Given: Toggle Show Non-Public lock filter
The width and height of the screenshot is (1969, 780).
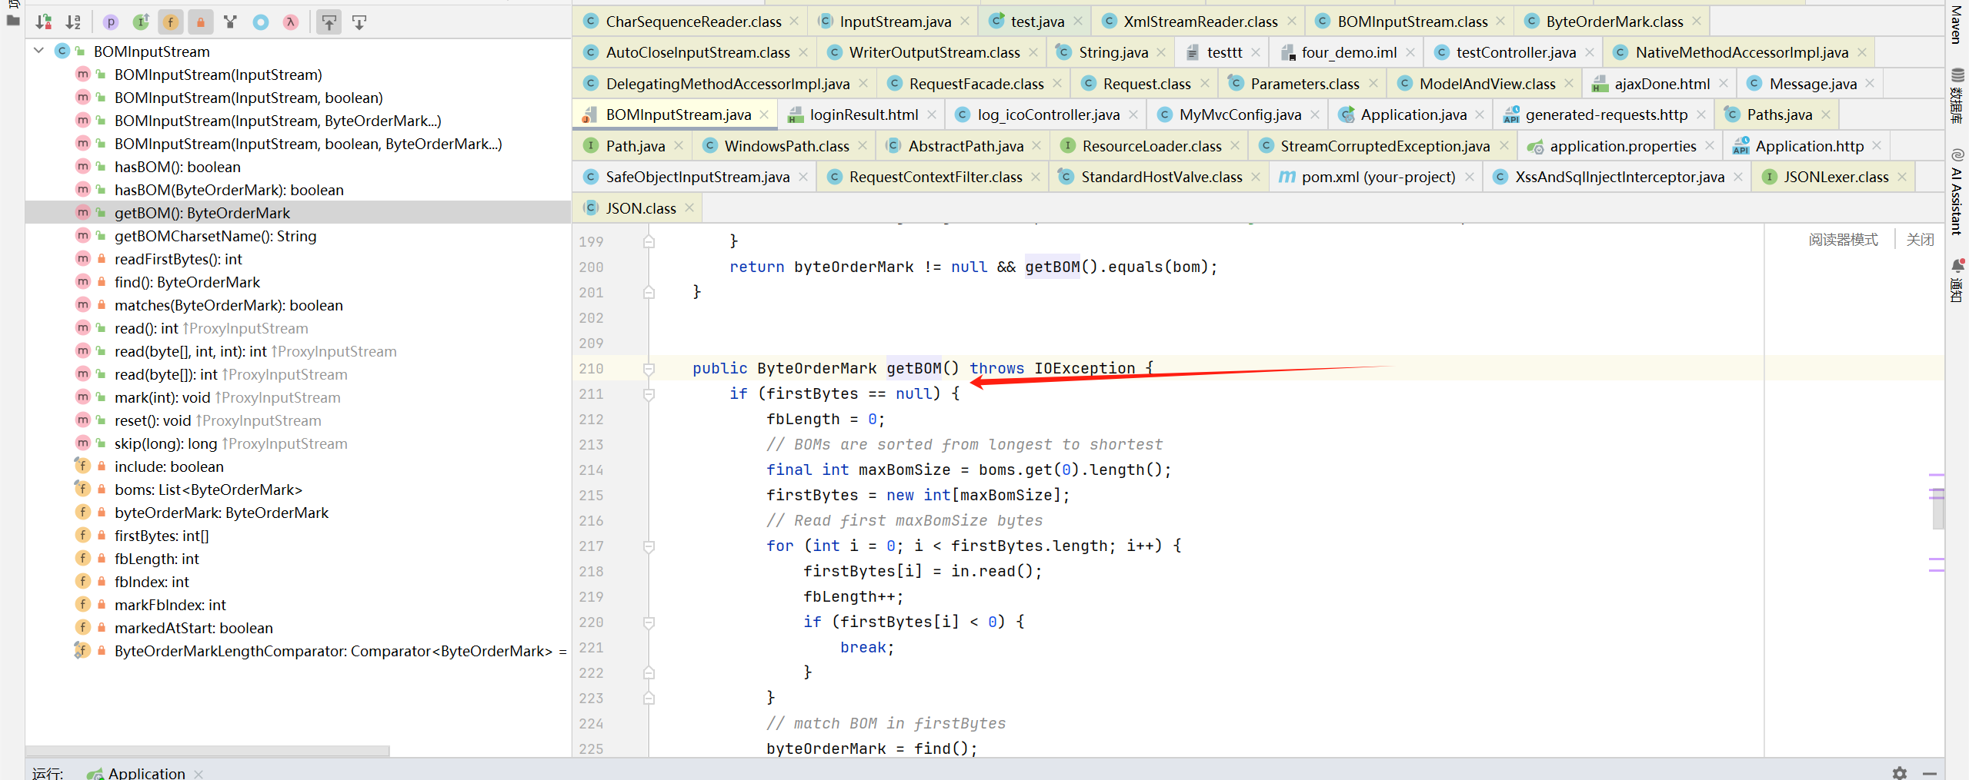Looking at the screenshot, I should (x=201, y=22).
